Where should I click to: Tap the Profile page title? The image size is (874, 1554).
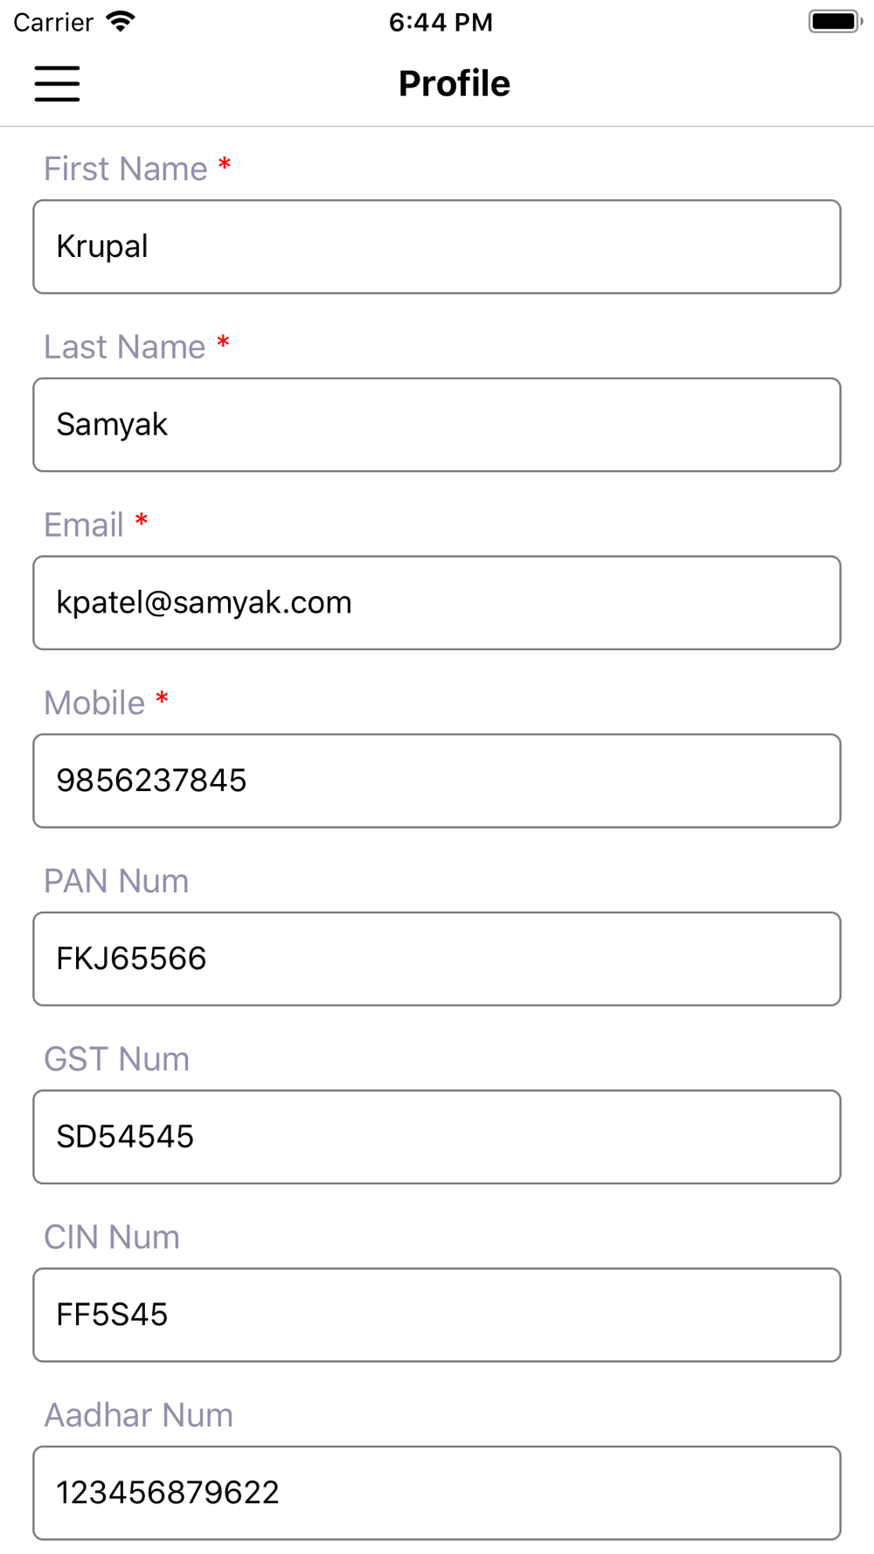tap(454, 84)
